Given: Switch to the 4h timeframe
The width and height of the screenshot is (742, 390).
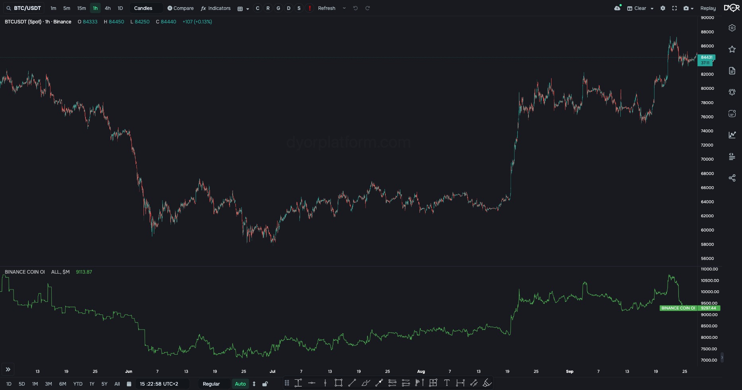Looking at the screenshot, I should [107, 8].
